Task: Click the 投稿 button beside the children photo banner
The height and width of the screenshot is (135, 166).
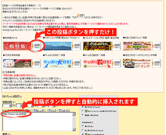Action: pos(37,64)
